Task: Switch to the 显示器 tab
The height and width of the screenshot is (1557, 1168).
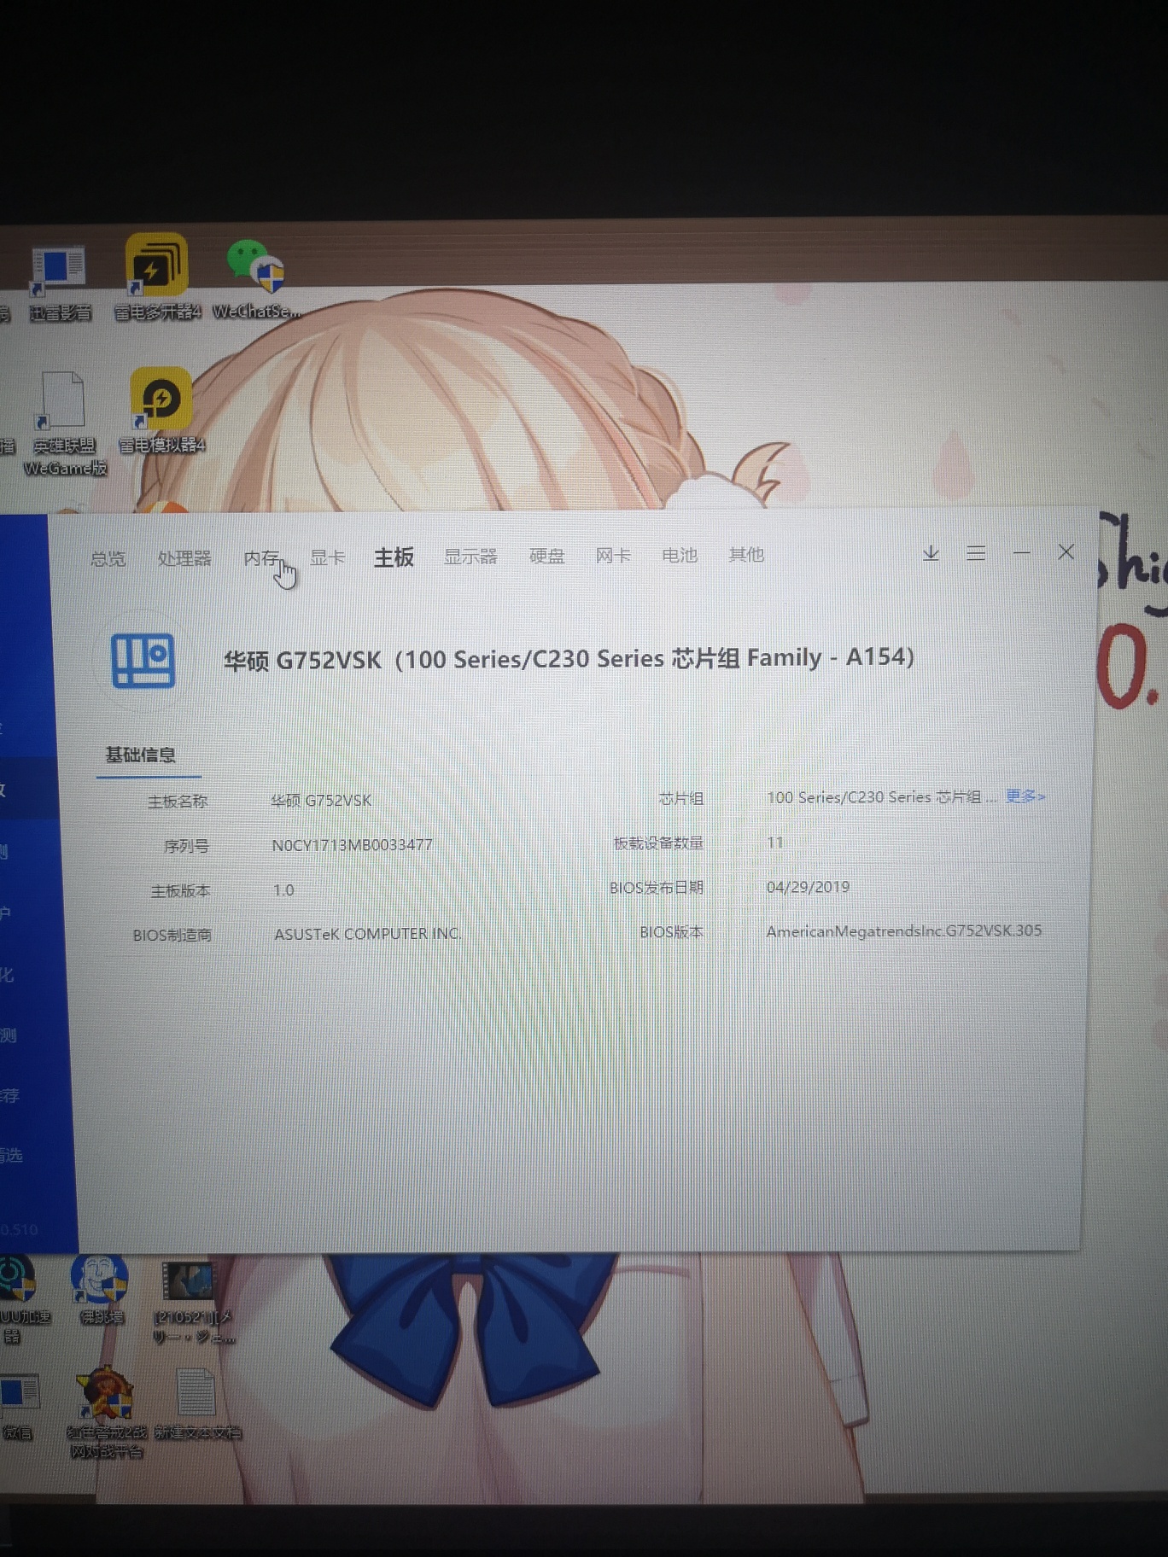Action: pos(470,557)
